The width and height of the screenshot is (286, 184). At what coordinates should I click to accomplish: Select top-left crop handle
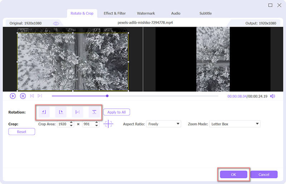tap(17, 33)
